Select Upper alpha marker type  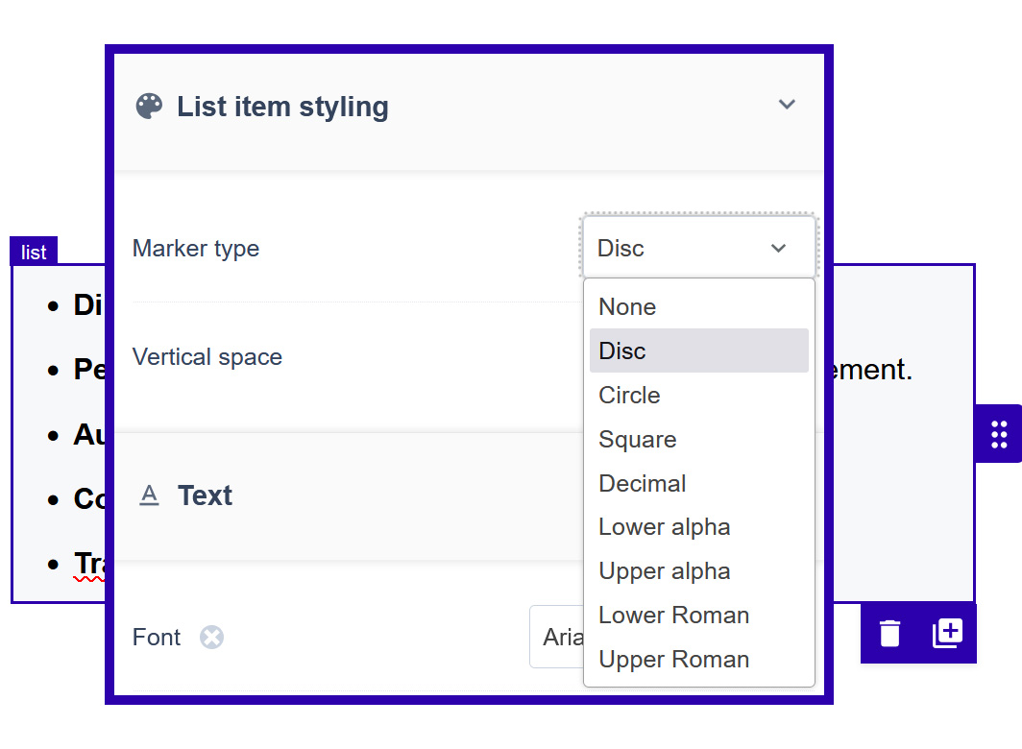click(x=698, y=571)
